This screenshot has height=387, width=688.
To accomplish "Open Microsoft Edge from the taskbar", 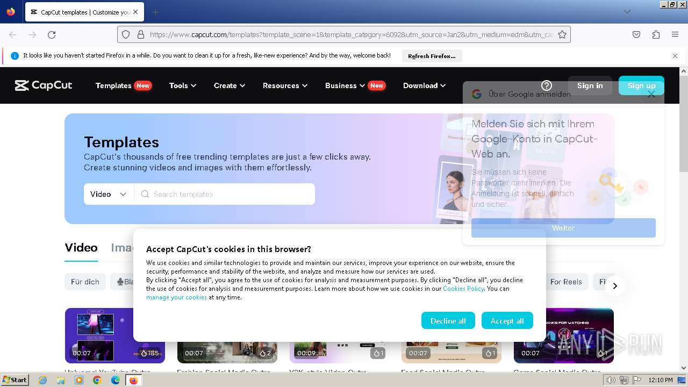I will 116,380.
